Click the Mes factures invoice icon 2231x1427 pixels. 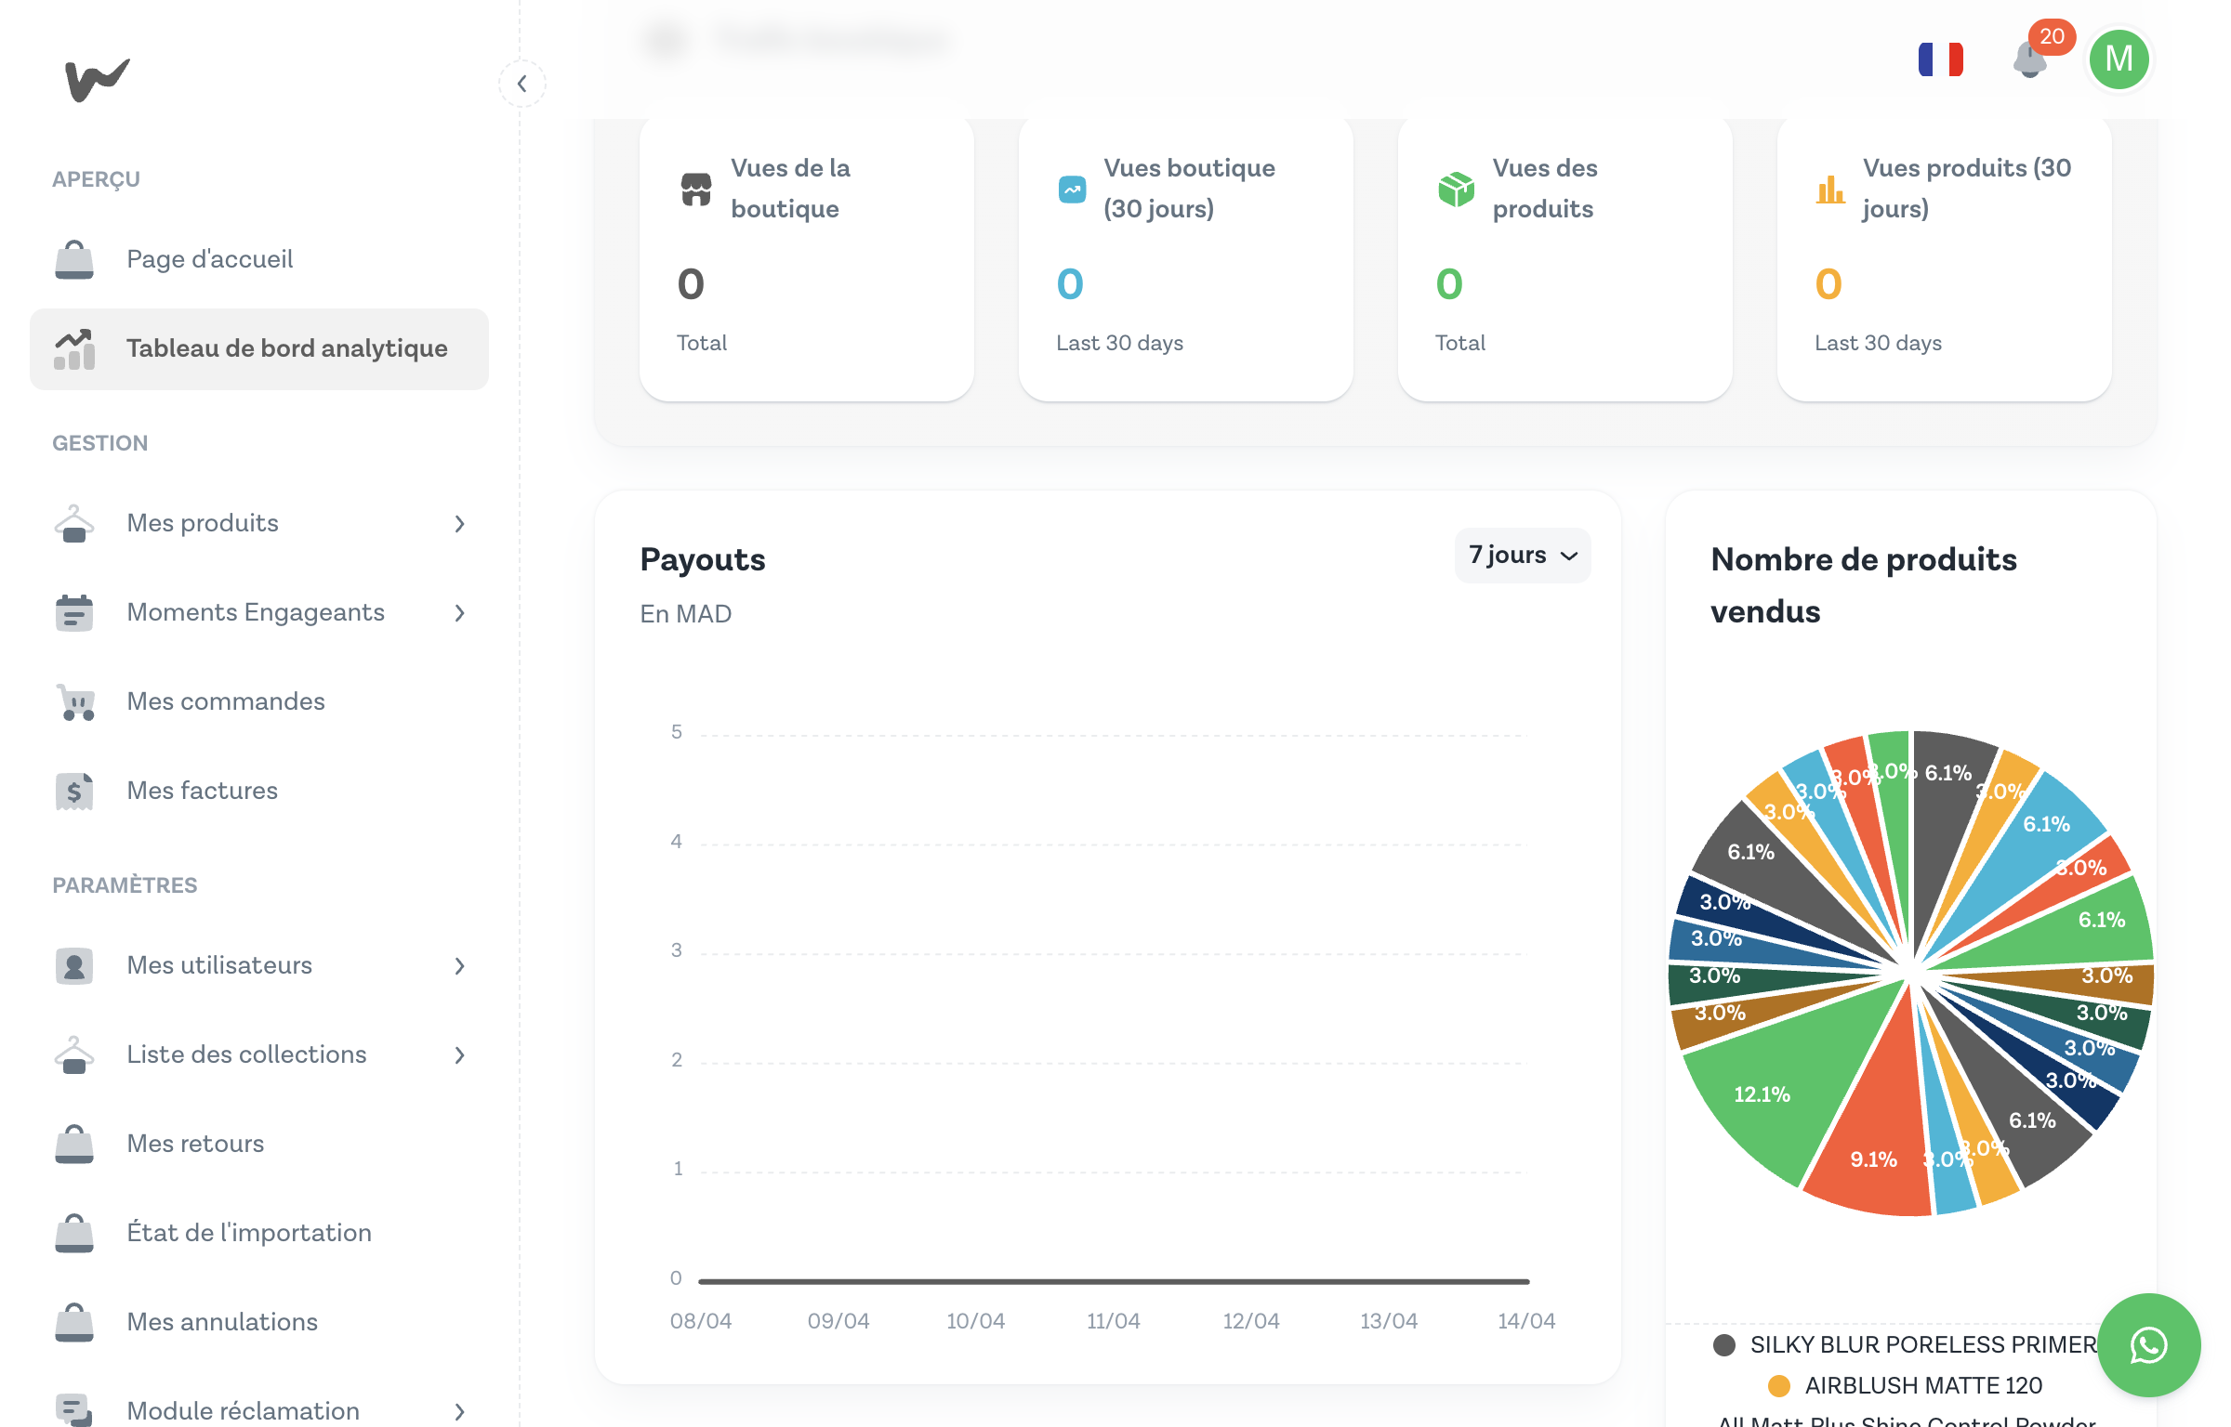[74, 791]
